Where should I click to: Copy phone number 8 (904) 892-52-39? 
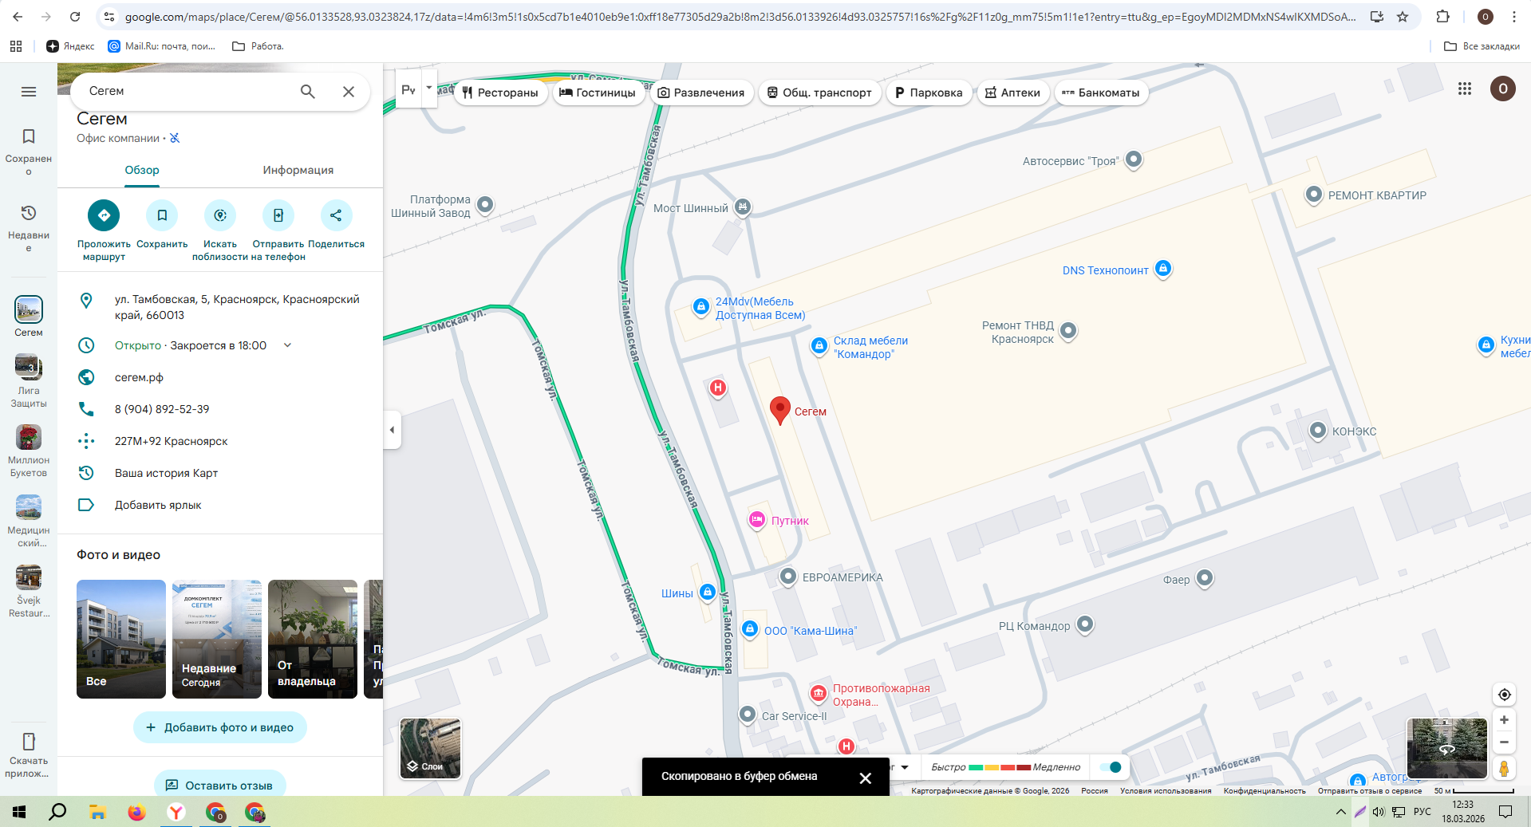coord(220,409)
